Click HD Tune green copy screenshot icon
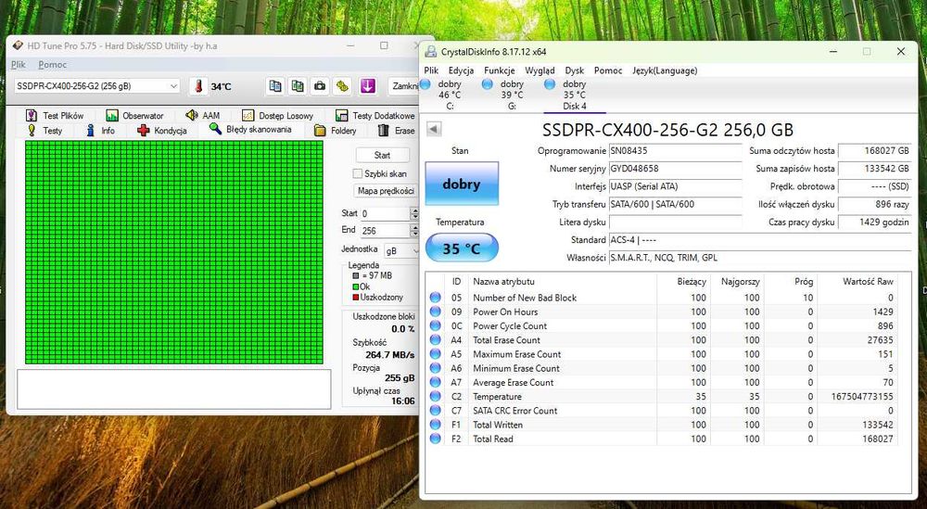 click(298, 85)
